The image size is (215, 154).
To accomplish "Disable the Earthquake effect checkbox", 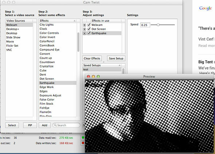I will [x=89, y=33].
